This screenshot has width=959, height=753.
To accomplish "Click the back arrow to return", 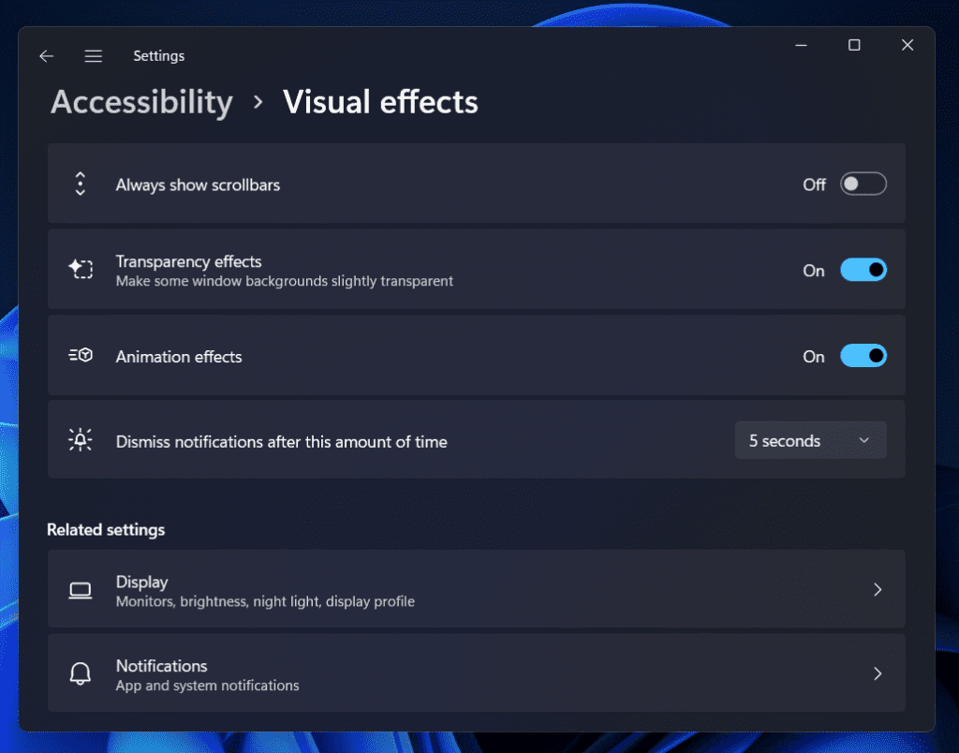I will tap(46, 55).
